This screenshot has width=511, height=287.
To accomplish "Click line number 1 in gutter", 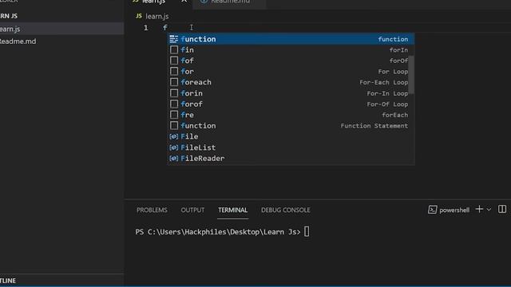I will click(145, 28).
